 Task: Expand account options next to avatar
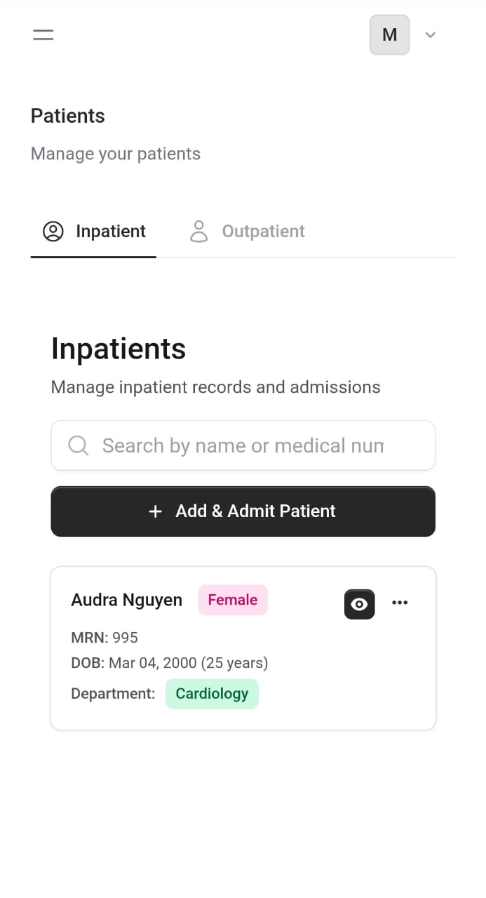tap(430, 34)
